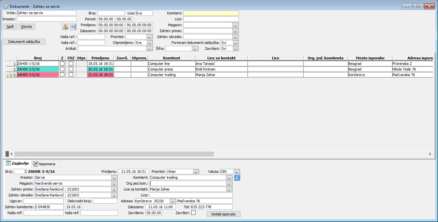The width and height of the screenshot is (438, 222).
Task: Open Prioritet Hitan dropdown in header panel
Action: [196, 172]
